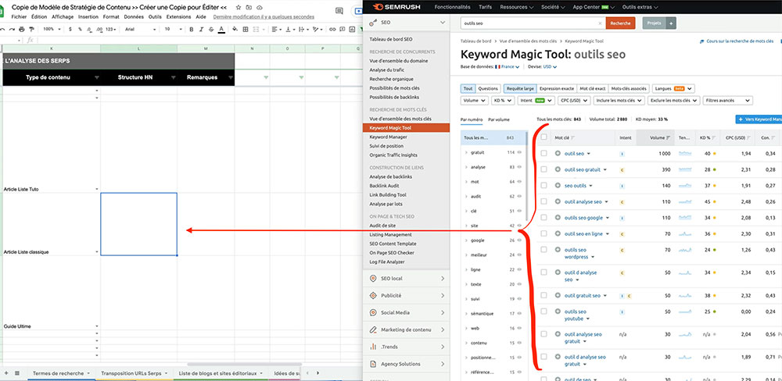Click the insert link icon in Sheets

[x=332, y=30]
